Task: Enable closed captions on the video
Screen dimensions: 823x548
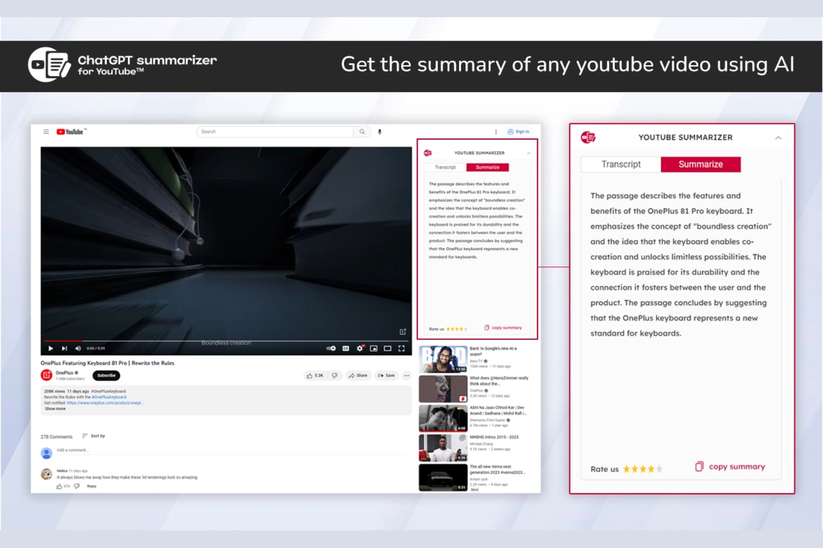Action: (x=346, y=348)
